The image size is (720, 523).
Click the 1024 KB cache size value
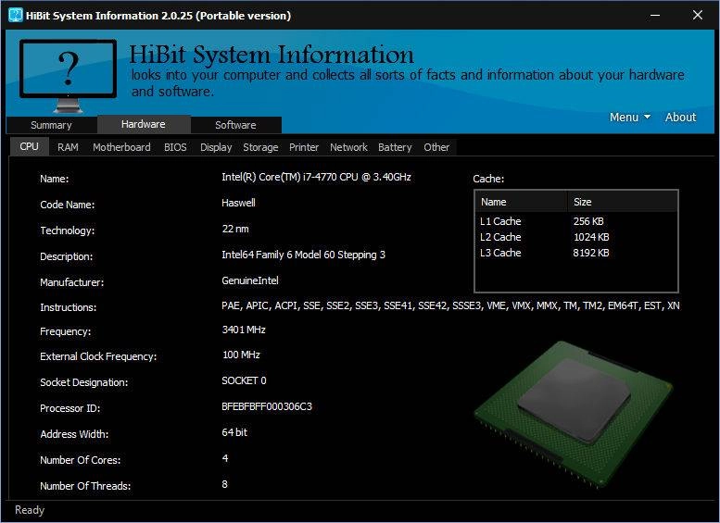pos(591,237)
